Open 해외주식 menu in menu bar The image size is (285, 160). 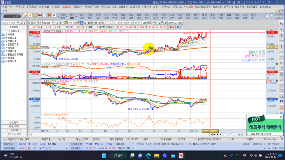(239, 7)
